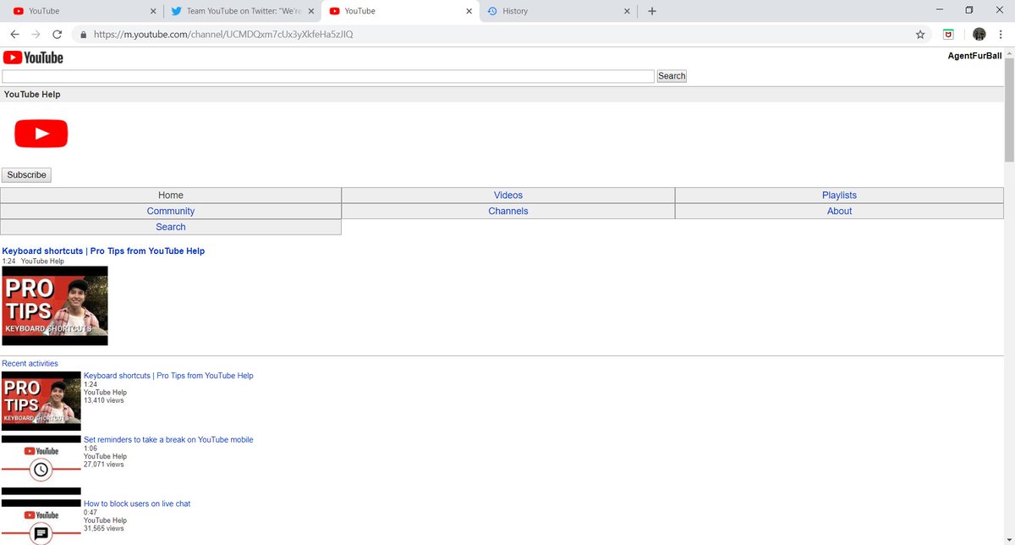The width and height of the screenshot is (1015, 545).
Task: Open the channel Videos tab
Action: pos(508,195)
